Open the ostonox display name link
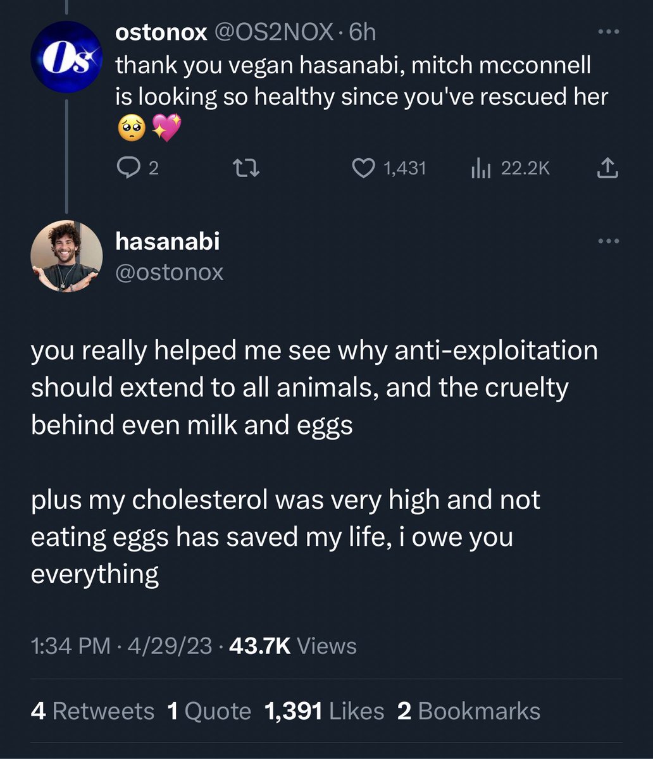The image size is (653, 759). coord(161,32)
